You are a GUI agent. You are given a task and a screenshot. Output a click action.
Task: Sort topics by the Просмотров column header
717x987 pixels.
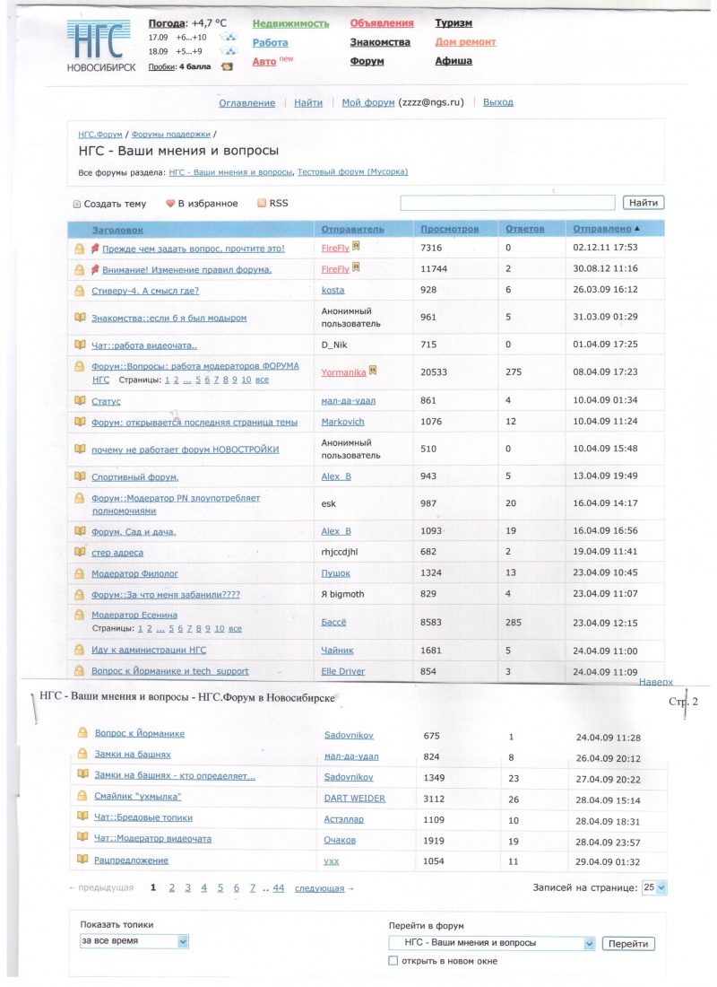(x=449, y=230)
